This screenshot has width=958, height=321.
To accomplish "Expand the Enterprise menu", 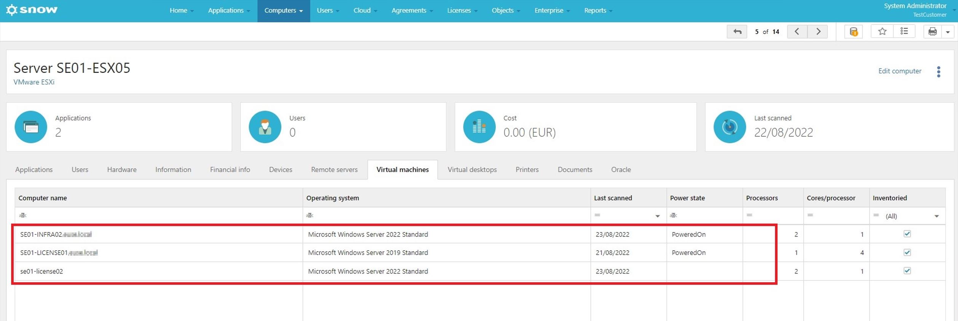I will [x=552, y=11].
